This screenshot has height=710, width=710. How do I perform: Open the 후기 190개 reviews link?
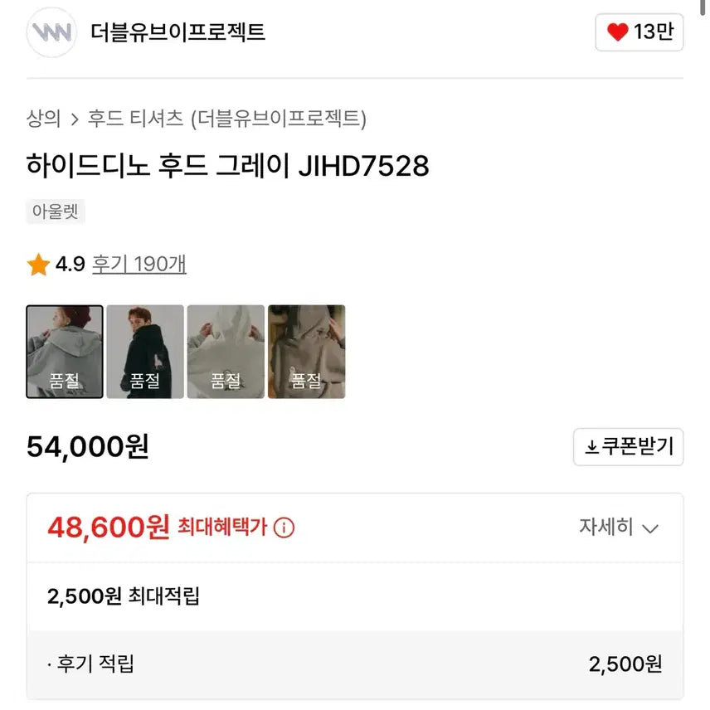[139, 265]
